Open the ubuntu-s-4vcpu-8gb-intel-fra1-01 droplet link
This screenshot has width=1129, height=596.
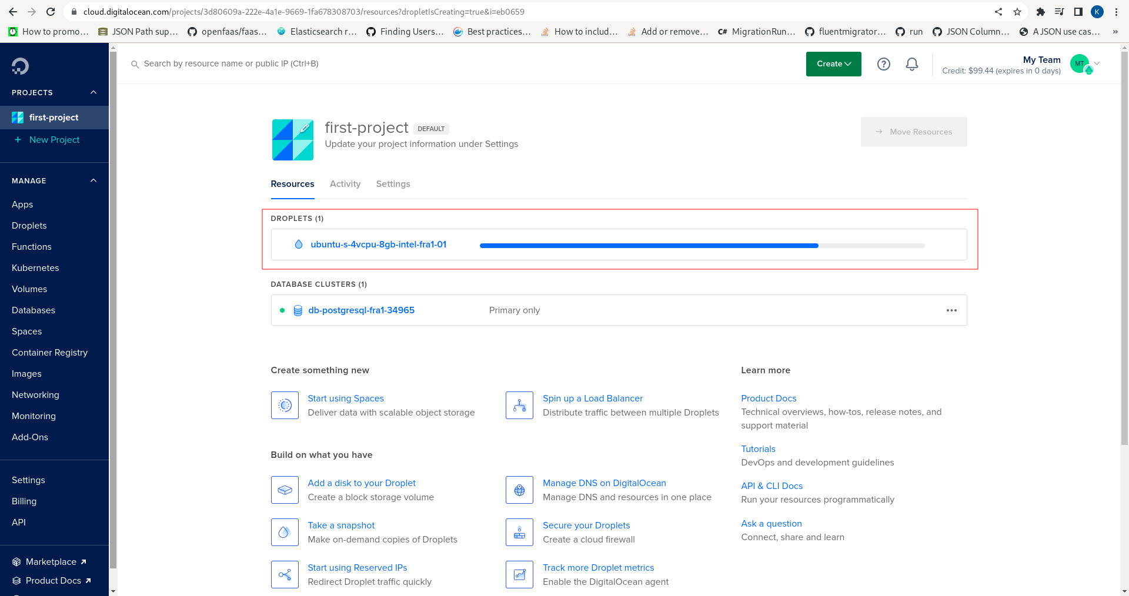click(x=379, y=245)
